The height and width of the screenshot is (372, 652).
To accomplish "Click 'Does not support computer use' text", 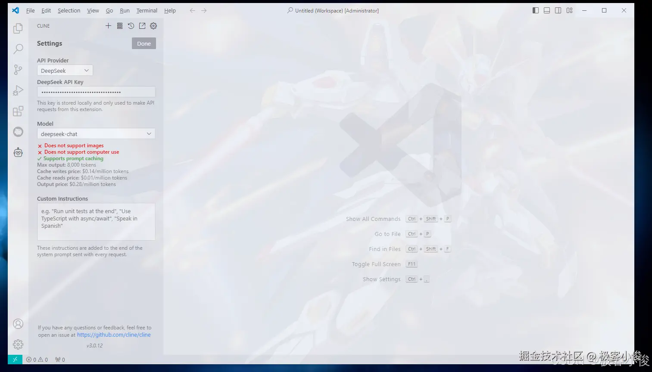I will 81,152.
